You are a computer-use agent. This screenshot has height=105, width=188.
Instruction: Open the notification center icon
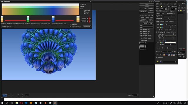[185, 103]
